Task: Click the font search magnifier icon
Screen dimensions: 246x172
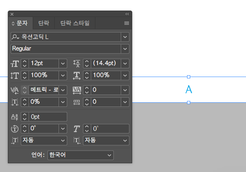Action: 15,37
